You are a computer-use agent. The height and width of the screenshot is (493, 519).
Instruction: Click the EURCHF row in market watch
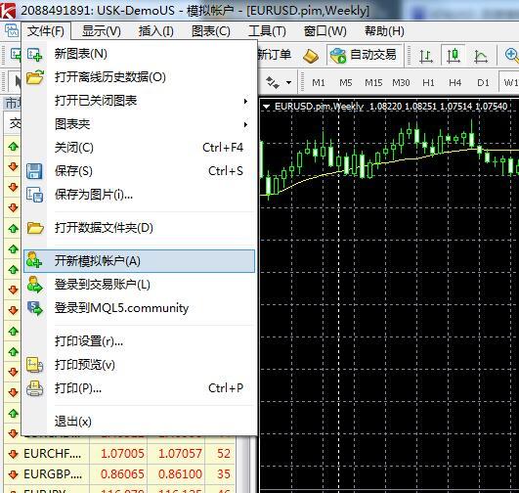(120, 454)
